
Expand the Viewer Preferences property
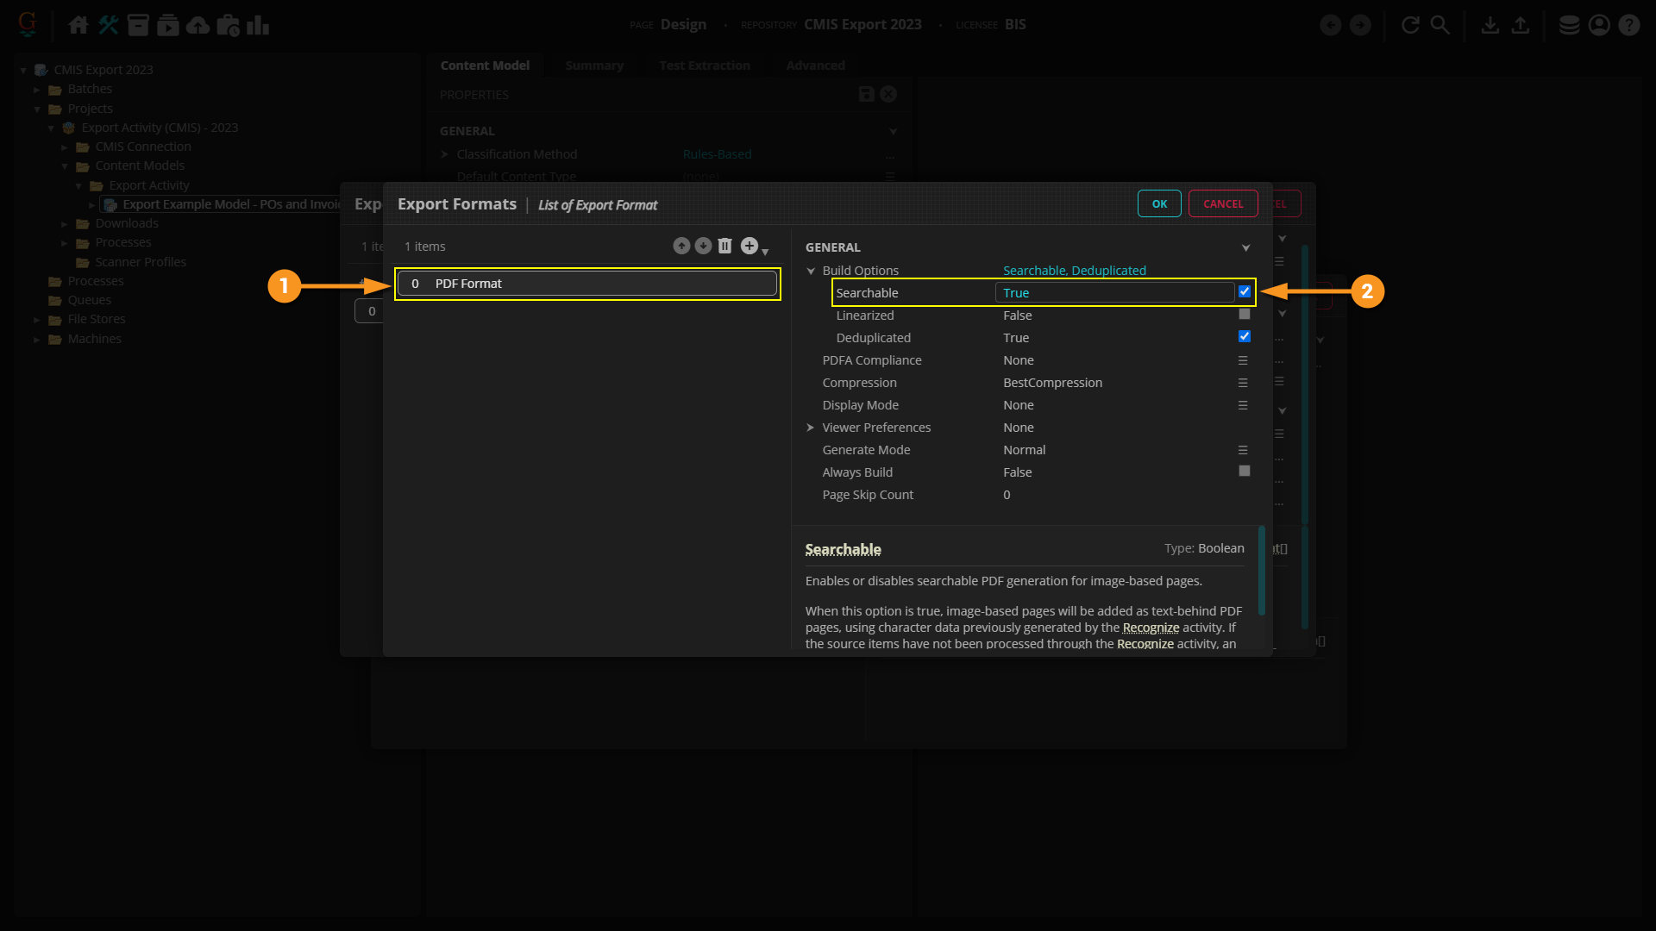pyautogui.click(x=810, y=428)
